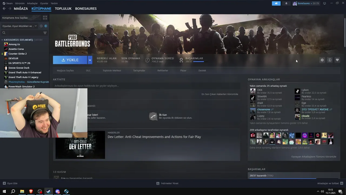This screenshot has width=346, height=195.
Task: Switch library to grid collections view
Action: (x=45, y=18)
